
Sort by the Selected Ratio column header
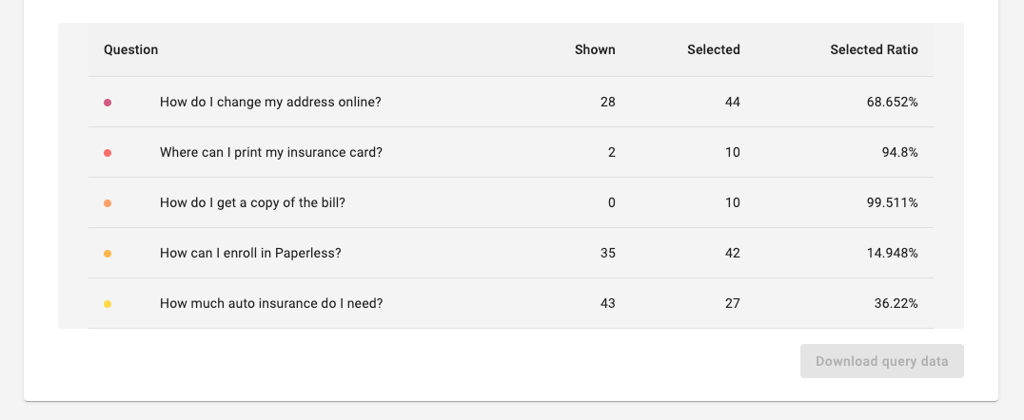[x=874, y=49]
